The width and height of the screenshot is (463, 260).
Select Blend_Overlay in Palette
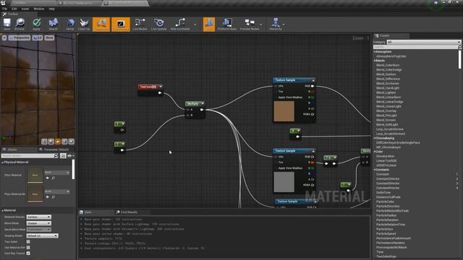386,110
